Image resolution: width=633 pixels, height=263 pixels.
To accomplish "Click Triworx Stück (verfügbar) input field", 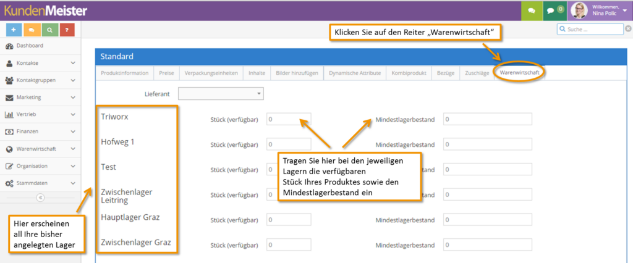I will click(289, 119).
